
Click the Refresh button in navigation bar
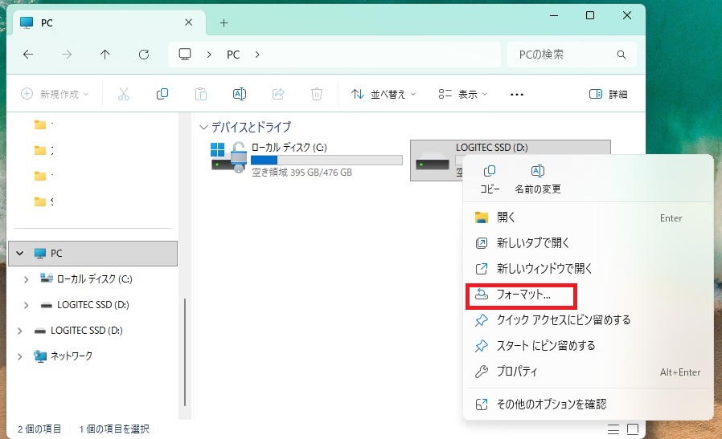point(144,55)
